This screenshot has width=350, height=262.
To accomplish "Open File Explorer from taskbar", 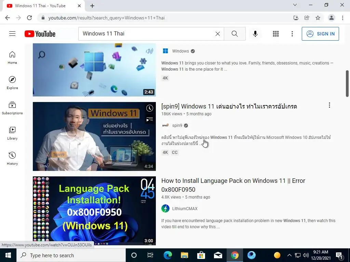I will pyautogui.click(x=184, y=255).
